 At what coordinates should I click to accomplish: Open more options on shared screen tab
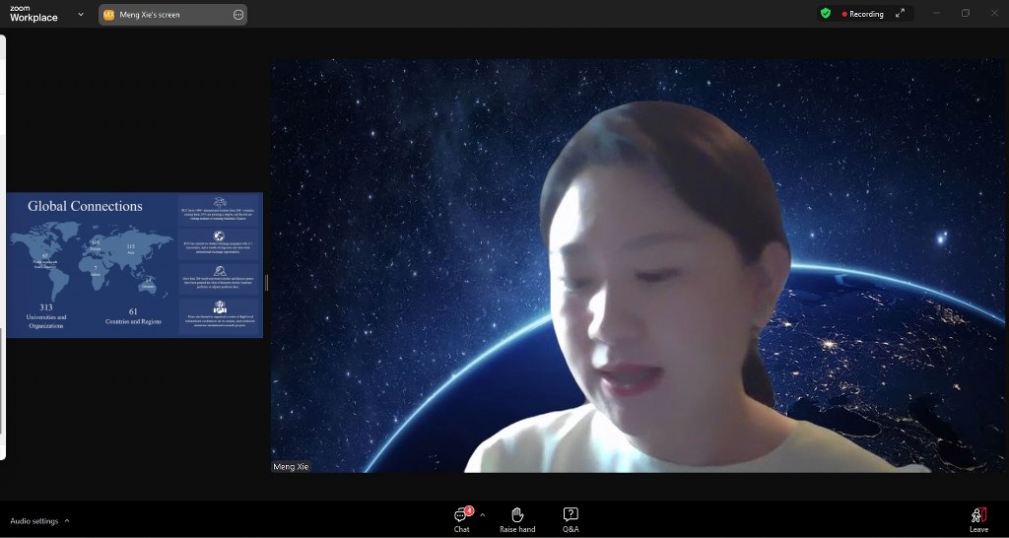coord(238,15)
